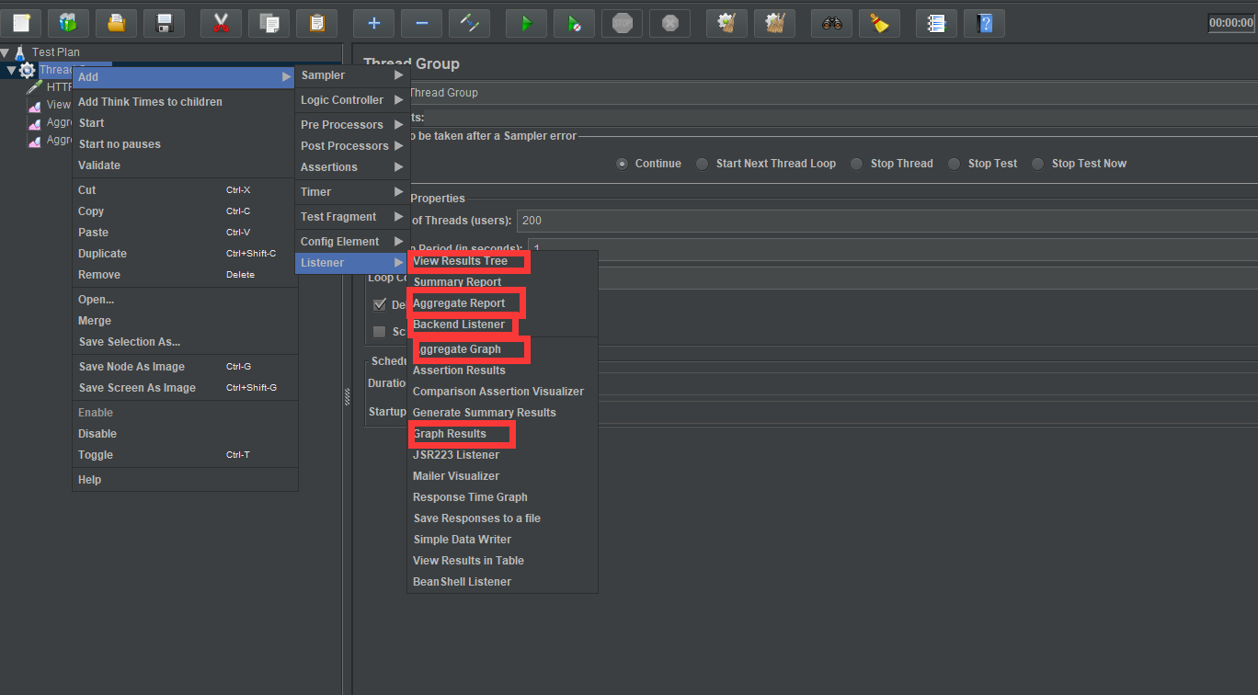Click the minus Collapse All toolbar icon
Viewport: 1258px width, 695px height.
coord(421,23)
